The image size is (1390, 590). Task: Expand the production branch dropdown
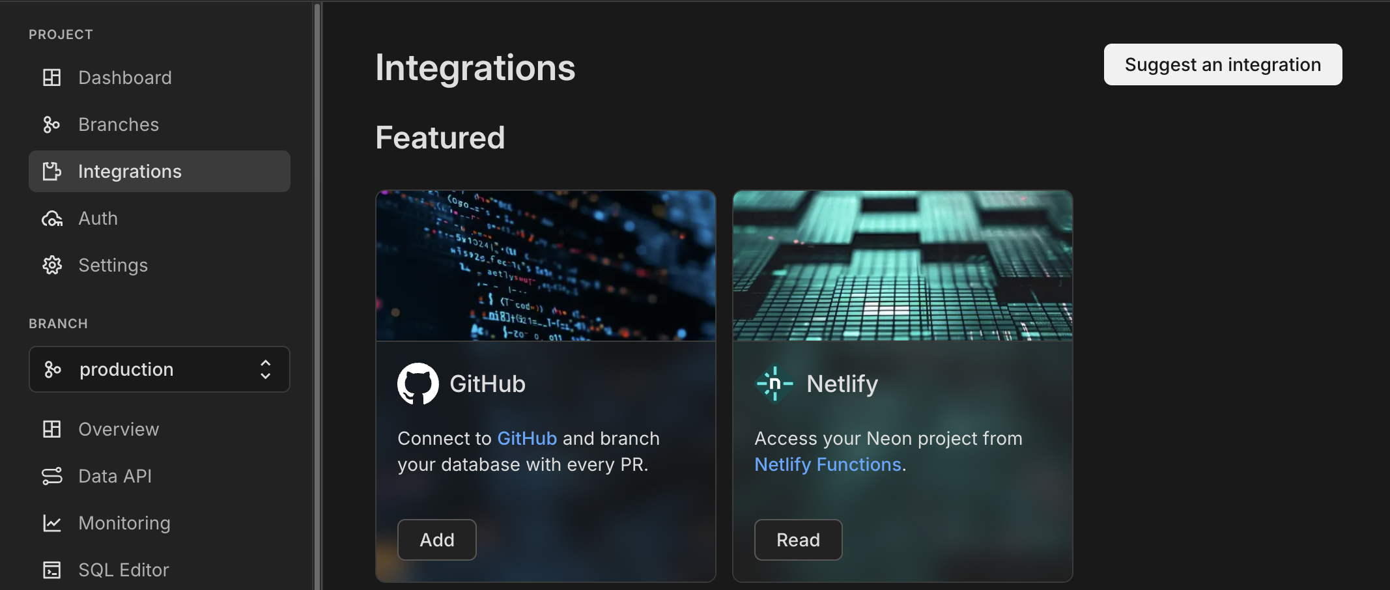click(159, 369)
